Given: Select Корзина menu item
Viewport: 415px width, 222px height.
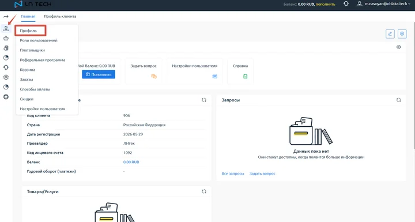Looking at the screenshot, I should tap(28, 70).
